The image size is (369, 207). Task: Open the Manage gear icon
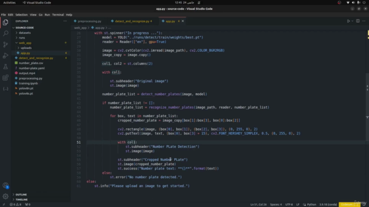[x=5, y=196]
